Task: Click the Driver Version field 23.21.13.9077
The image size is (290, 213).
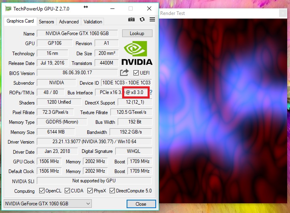Action: (x=94, y=142)
